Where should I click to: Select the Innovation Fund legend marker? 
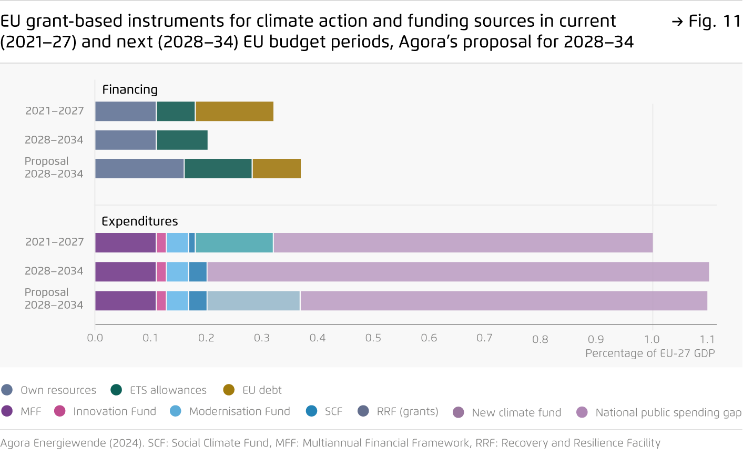point(60,411)
